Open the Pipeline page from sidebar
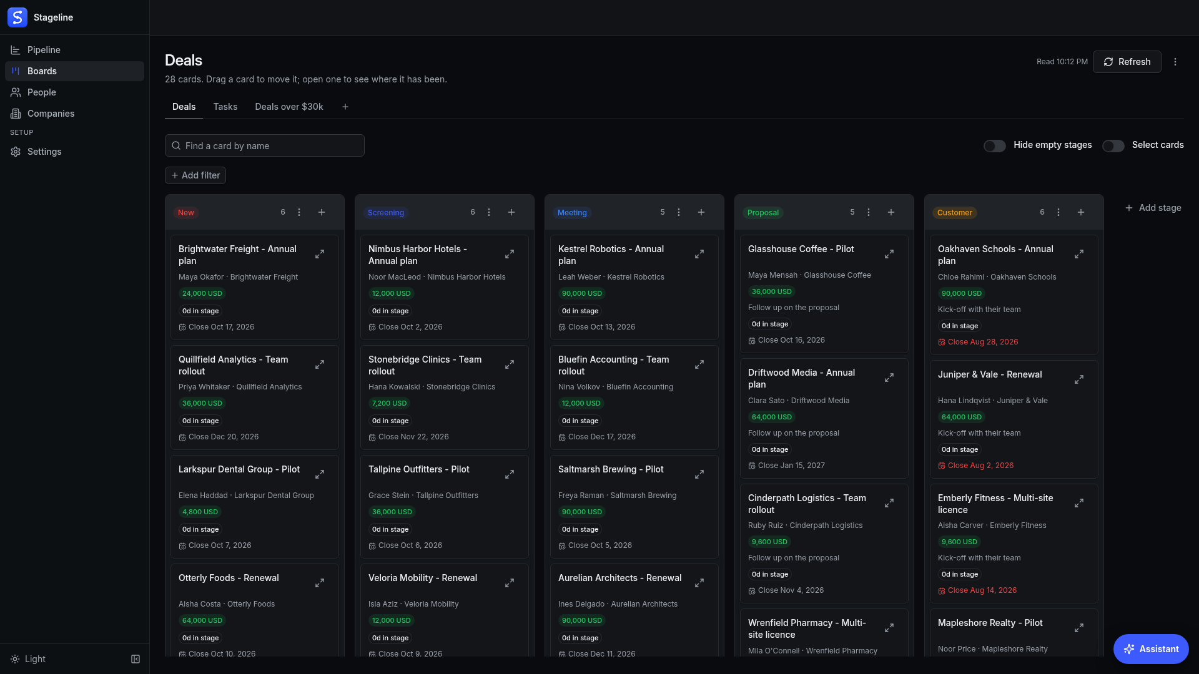The height and width of the screenshot is (674, 1199). click(74, 50)
